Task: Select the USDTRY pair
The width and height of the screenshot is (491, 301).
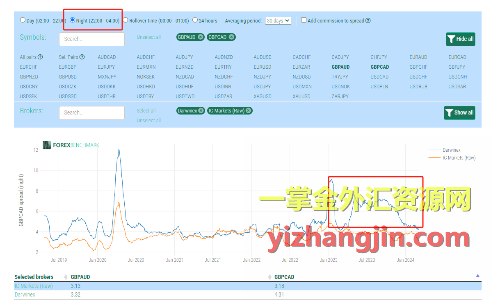Action: click(x=145, y=97)
